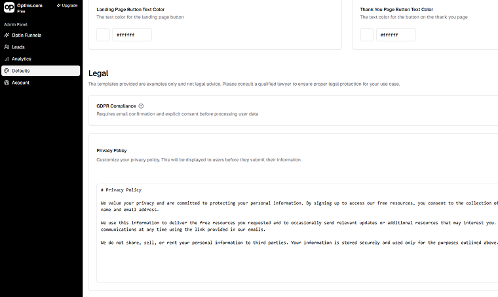Open the Optin Funnels menu item
The width and height of the screenshot is (498, 297).
[x=26, y=35]
